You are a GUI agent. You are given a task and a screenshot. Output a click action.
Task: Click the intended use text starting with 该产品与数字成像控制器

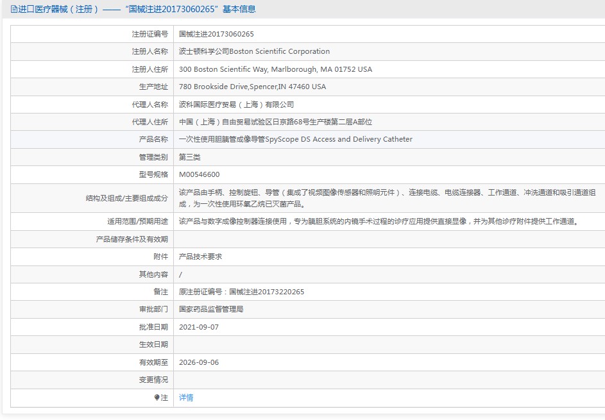(x=379, y=221)
